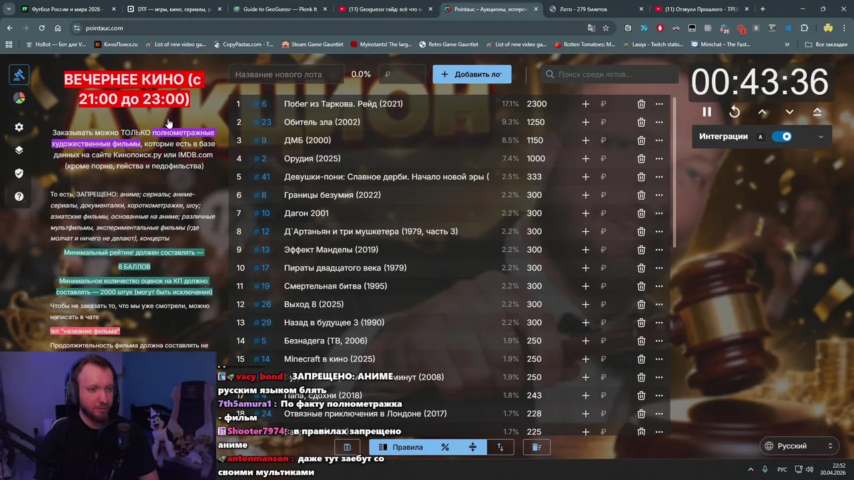Focus the Поиск среди лотов search box

click(609, 74)
